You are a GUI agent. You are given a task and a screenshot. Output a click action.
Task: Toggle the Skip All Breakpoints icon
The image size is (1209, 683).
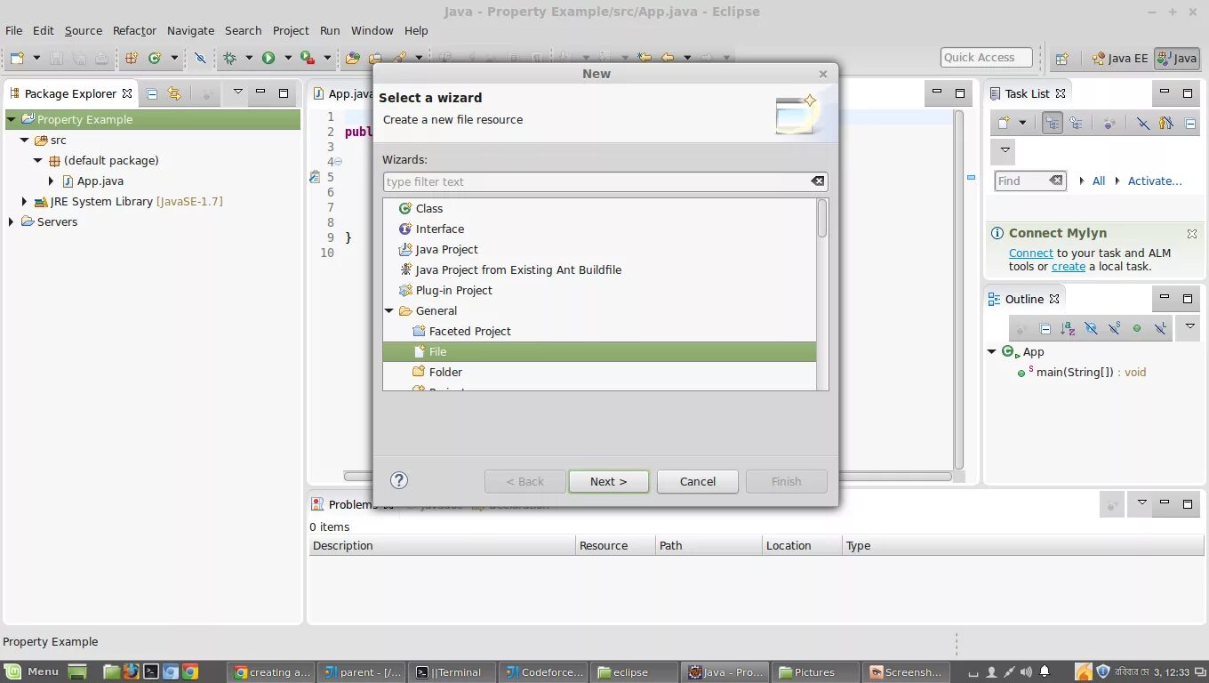click(200, 58)
